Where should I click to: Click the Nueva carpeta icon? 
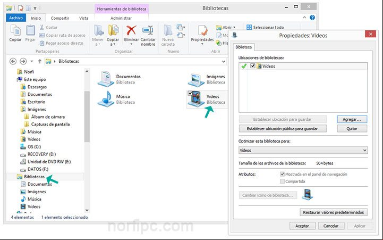point(168,30)
